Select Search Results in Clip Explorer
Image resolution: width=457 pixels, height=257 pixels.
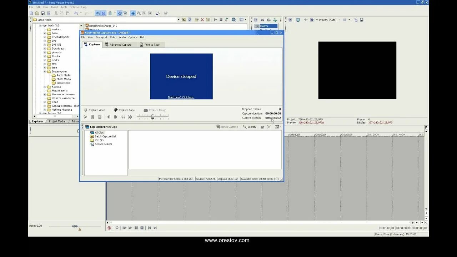[101, 144]
